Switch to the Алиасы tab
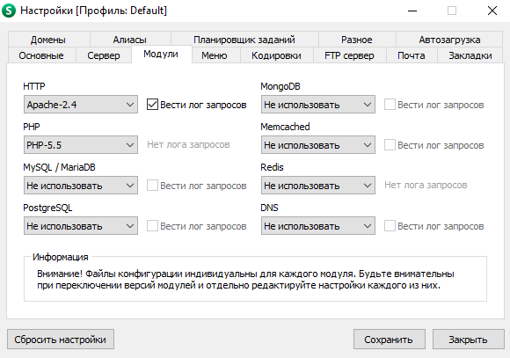 tap(130, 40)
